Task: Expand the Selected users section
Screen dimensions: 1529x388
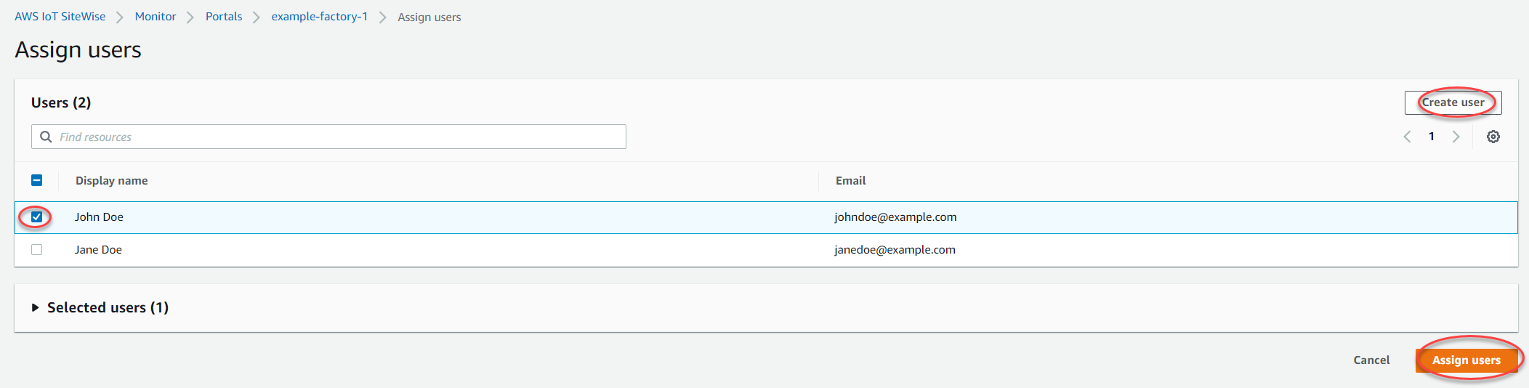Action: pyautogui.click(x=35, y=308)
